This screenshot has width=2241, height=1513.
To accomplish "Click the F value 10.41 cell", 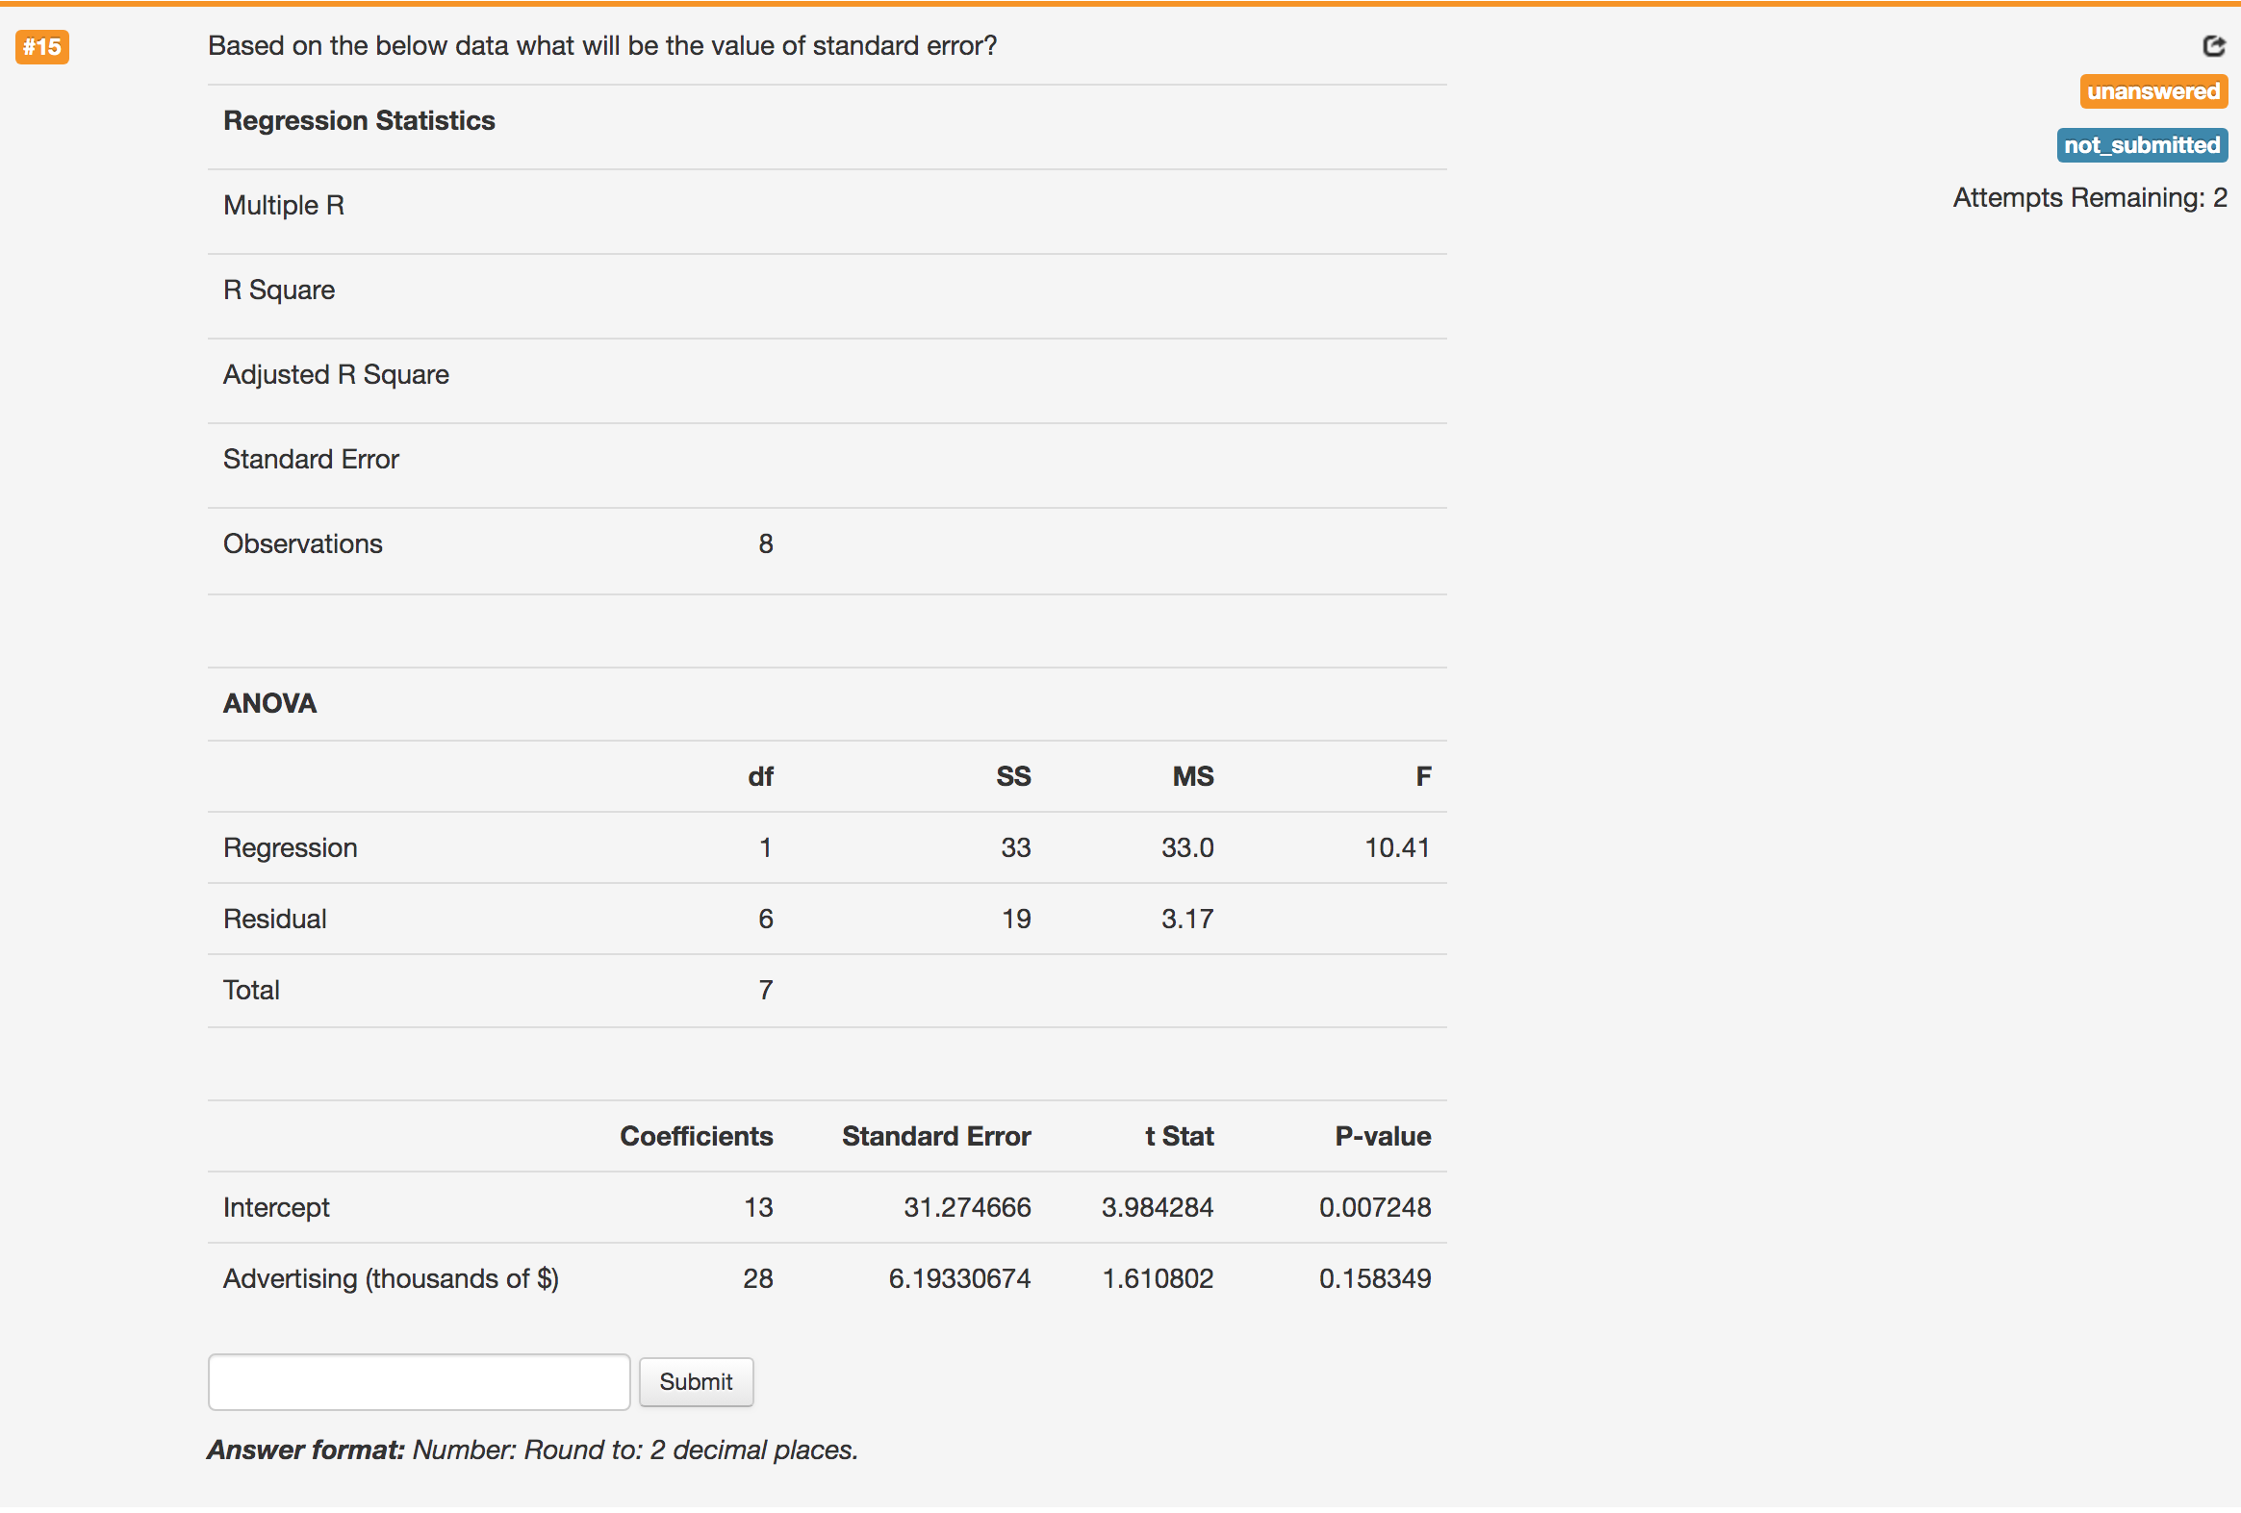I will click(x=1397, y=847).
